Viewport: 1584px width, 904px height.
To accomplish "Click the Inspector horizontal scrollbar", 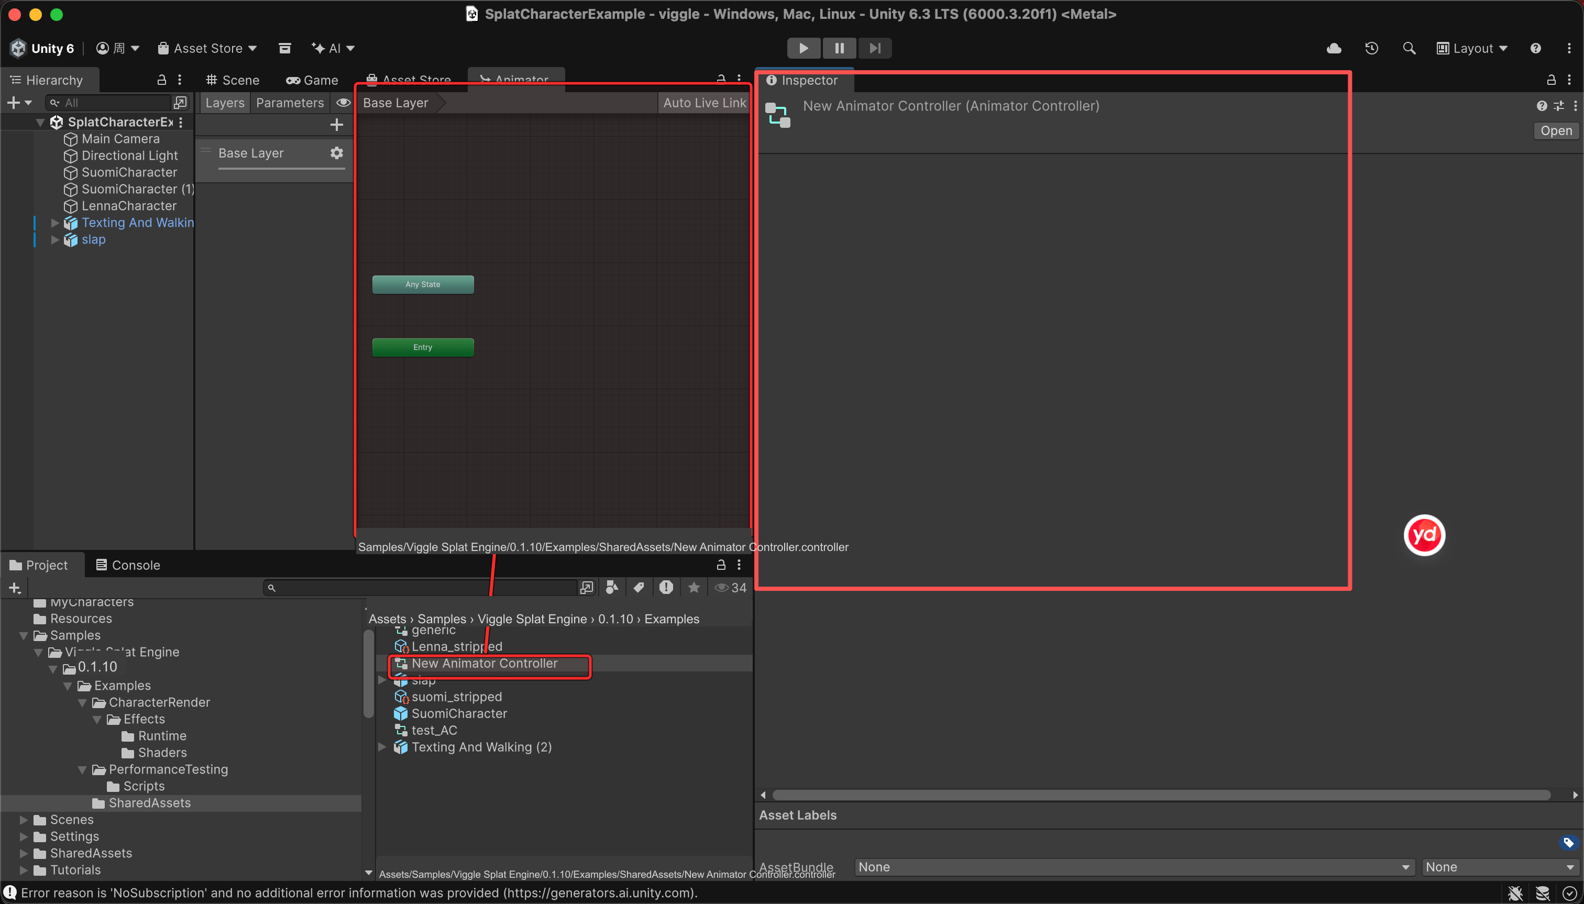I will tap(1161, 795).
